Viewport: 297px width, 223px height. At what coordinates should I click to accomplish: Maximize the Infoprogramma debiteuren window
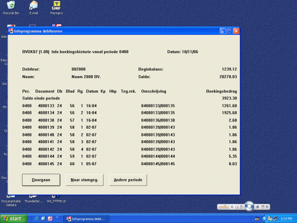230,31
